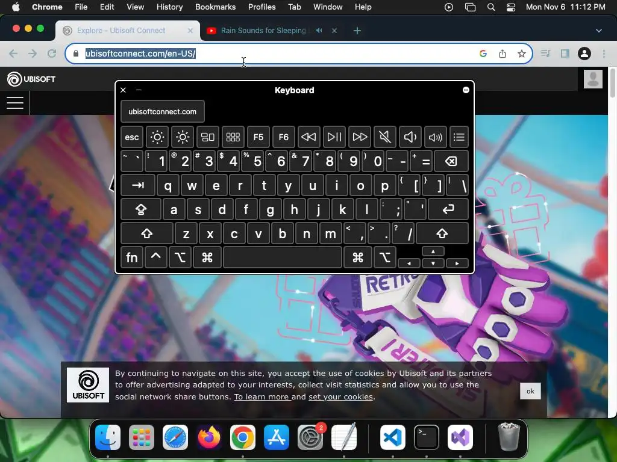Viewport: 617px width, 462px height.
Task: Click the F6 key
Action: click(284, 137)
